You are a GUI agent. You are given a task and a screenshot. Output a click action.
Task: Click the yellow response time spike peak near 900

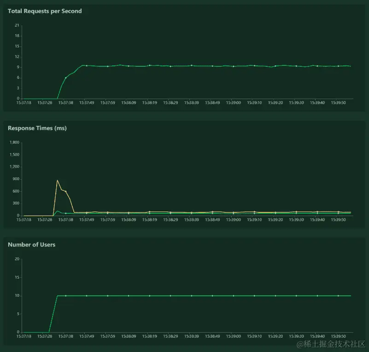[57, 181]
